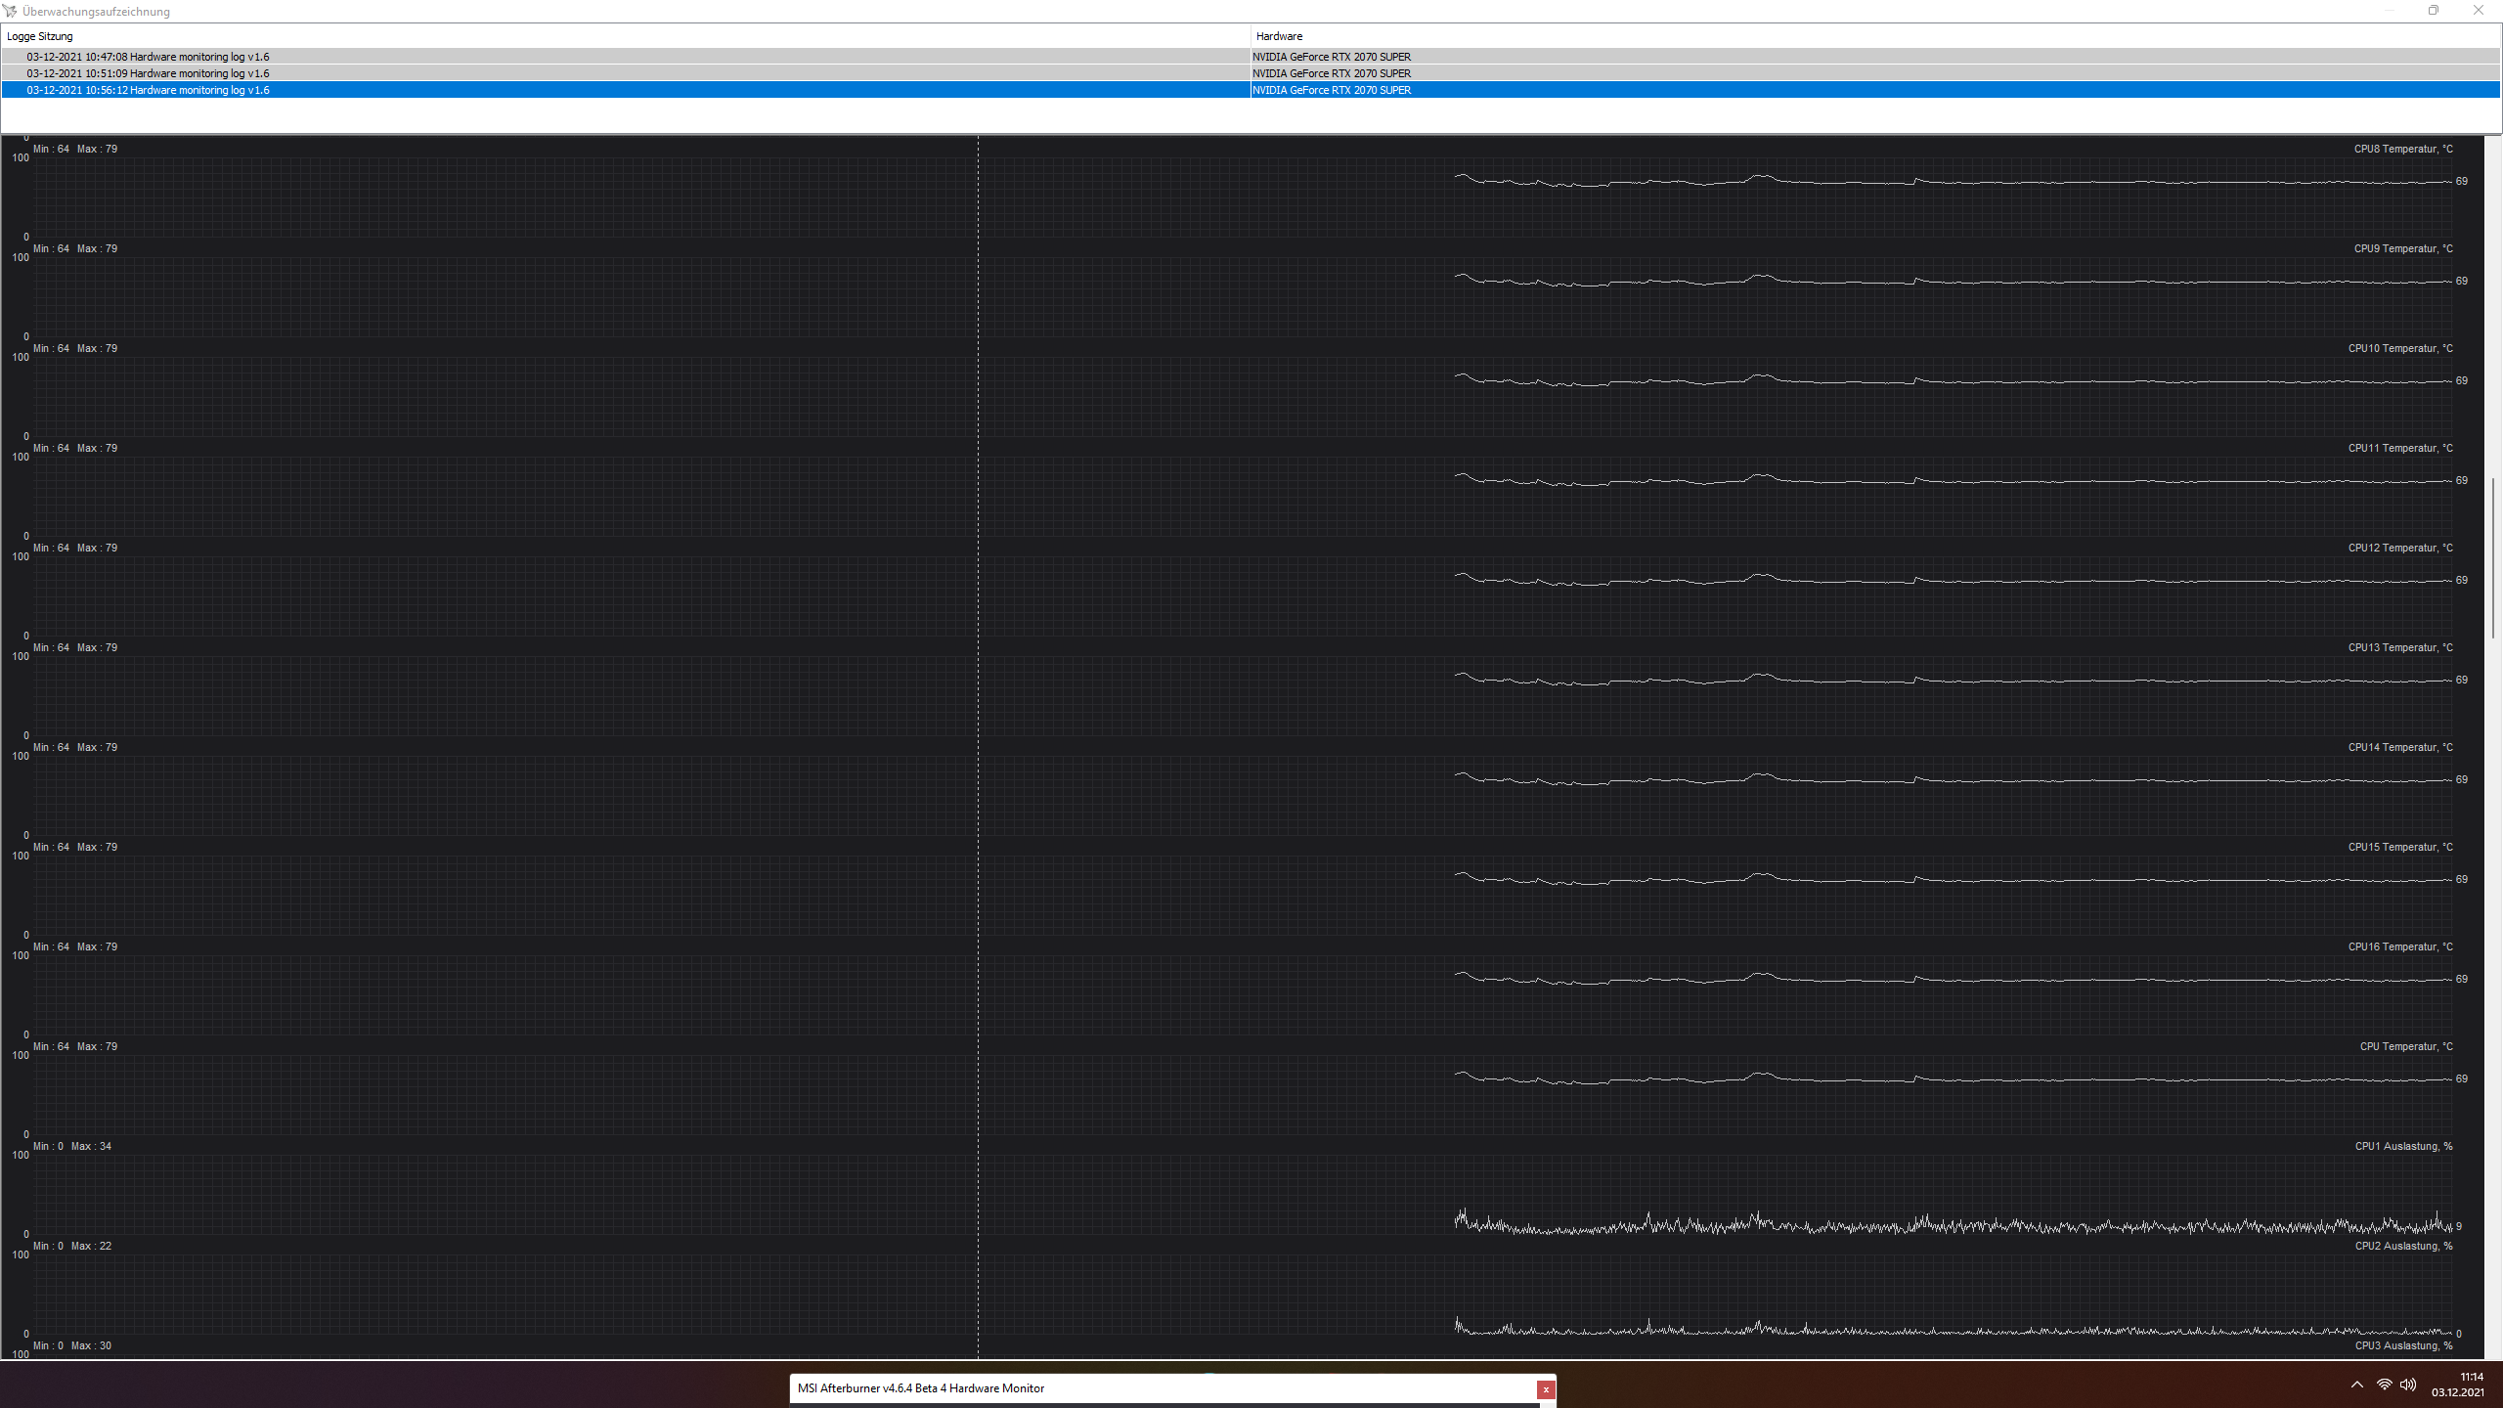Image resolution: width=2503 pixels, height=1408 pixels.
Task: Click the Afterburner icon in the title bar
Action: point(10,11)
